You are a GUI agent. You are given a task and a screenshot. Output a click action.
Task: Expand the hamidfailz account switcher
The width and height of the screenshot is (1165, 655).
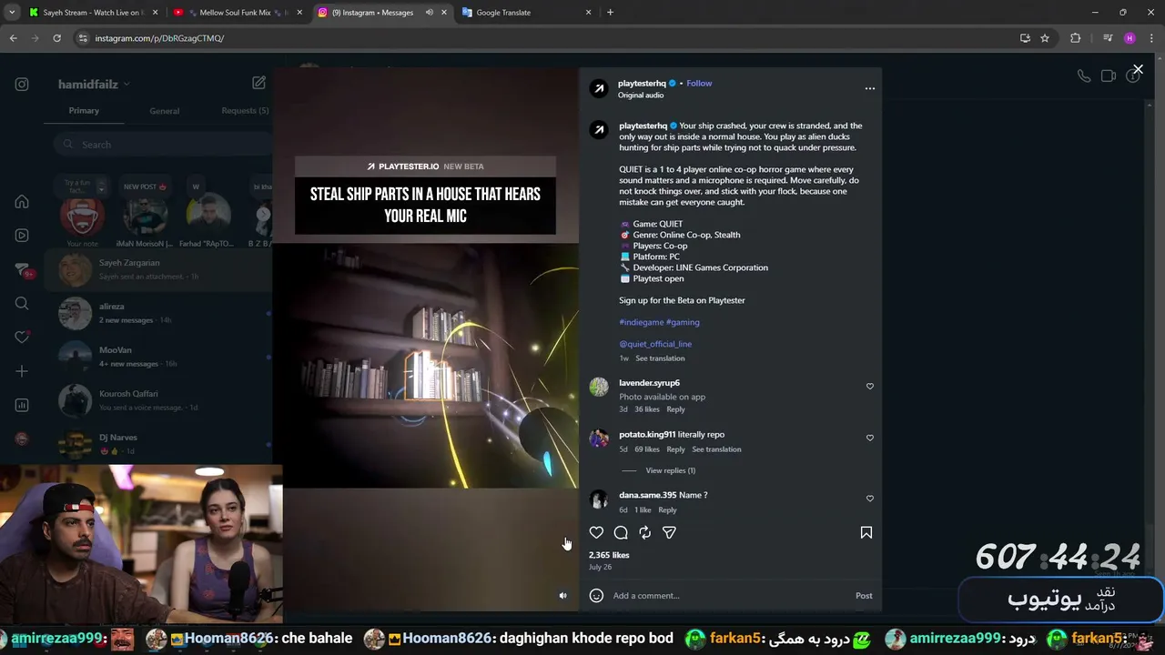94,85
